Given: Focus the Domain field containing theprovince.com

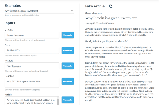Looking at the screenshot, I should click(32, 35).
